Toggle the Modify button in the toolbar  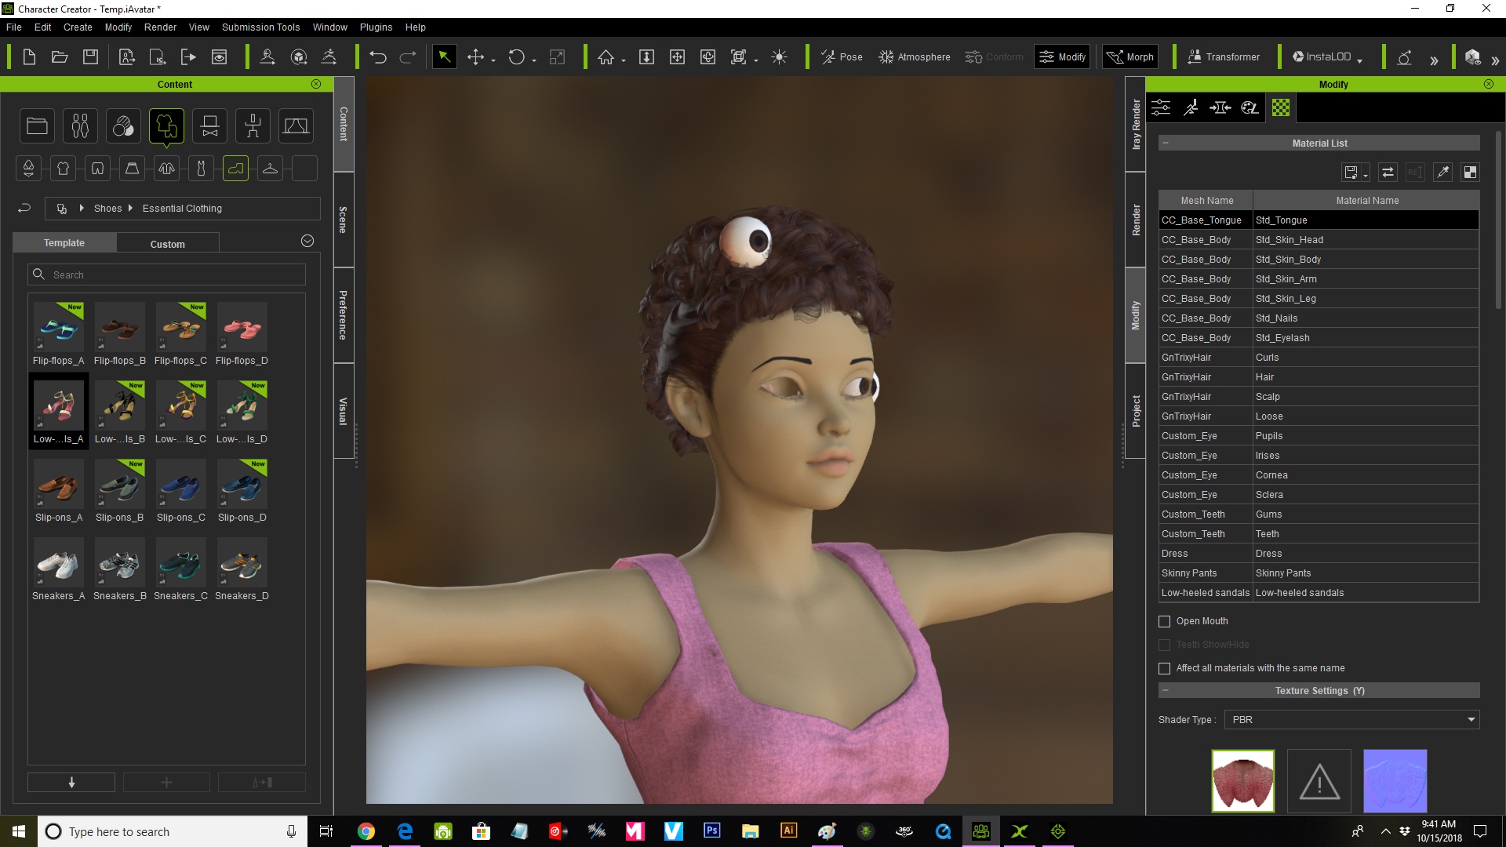point(1062,57)
